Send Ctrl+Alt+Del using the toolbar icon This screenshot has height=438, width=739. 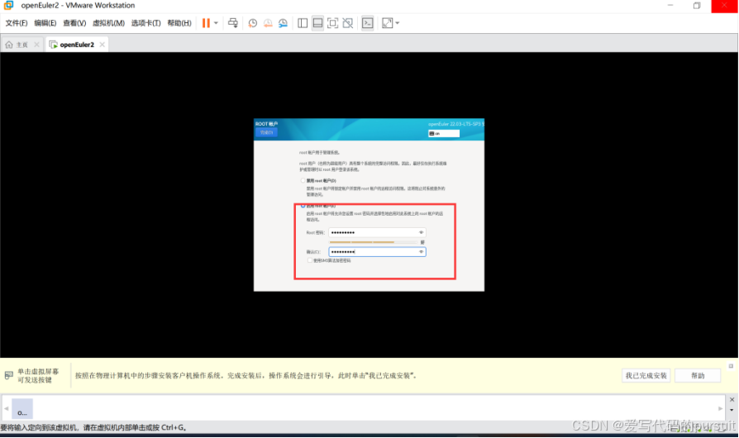[x=233, y=23]
